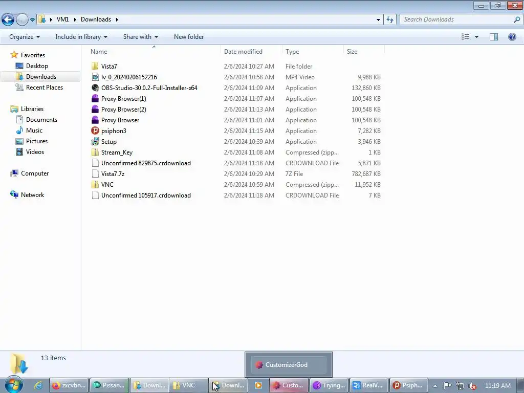Open the Help icon
The image size is (524, 393).
pyautogui.click(x=512, y=37)
